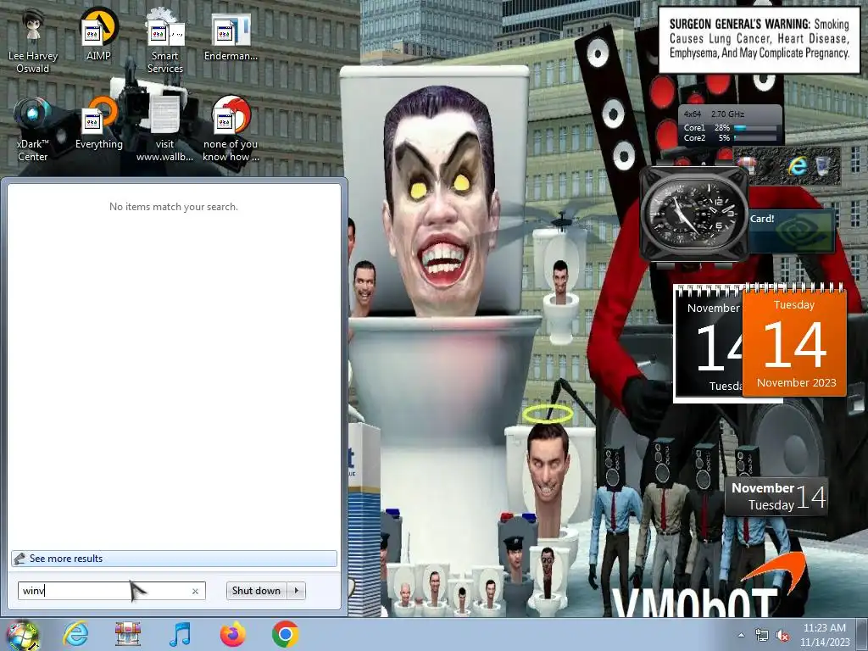This screenshot has height=651, width=868.
Task: Open the Recycle Bin in the launcher gadget
Action: pos(823,165)
